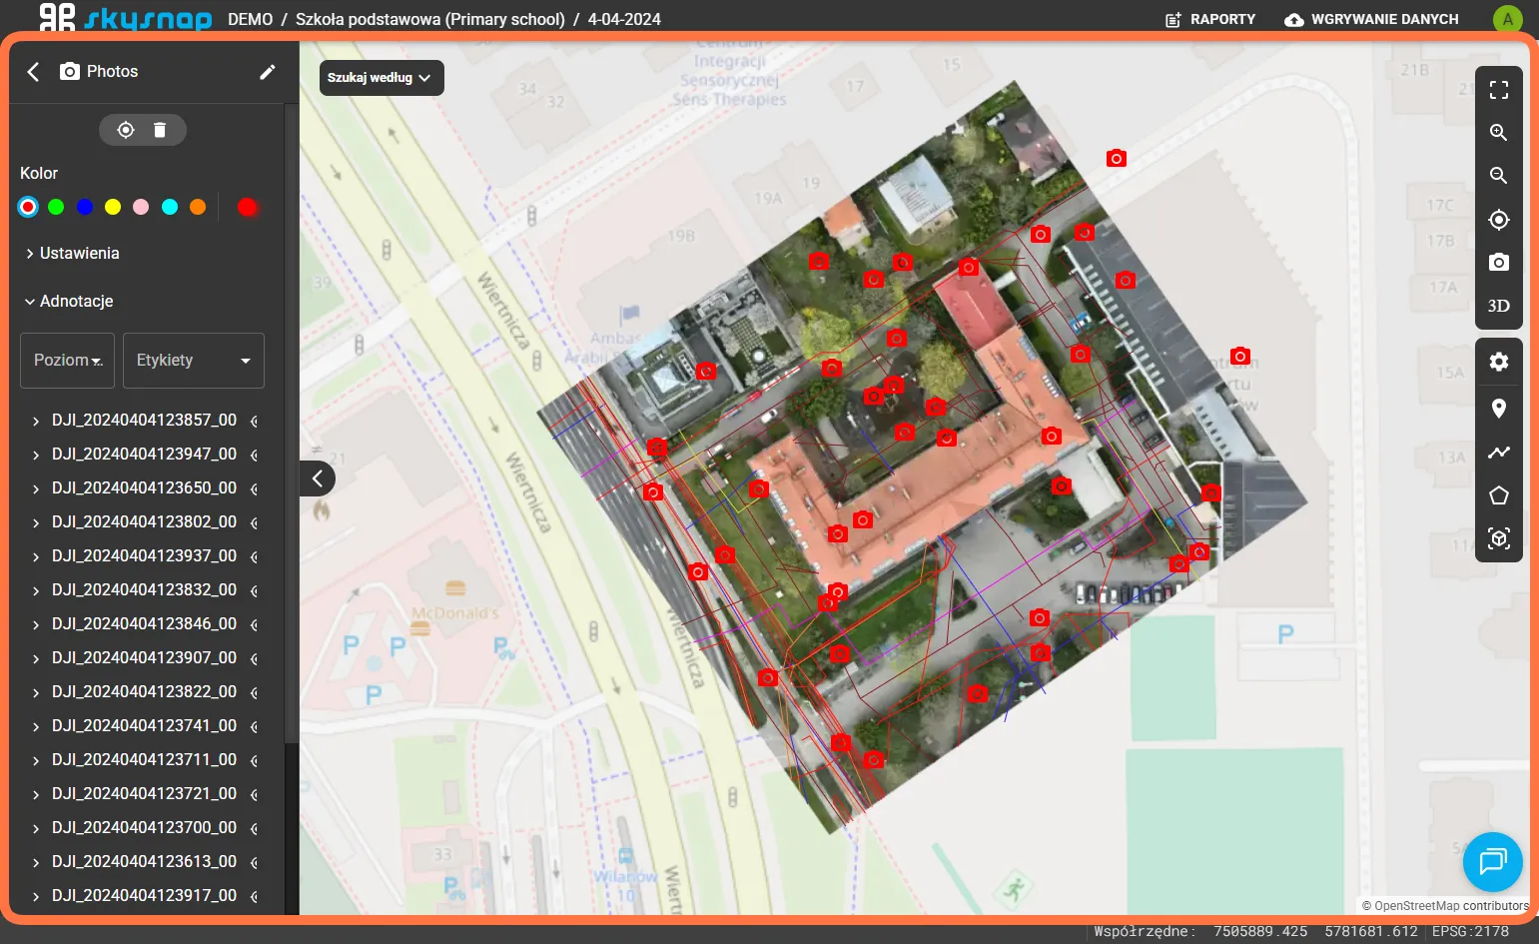This screenshot has height=944, width=1539.
Task: Select the DJI_20240404123937_00 row
Action: click(x=145, y=555)
